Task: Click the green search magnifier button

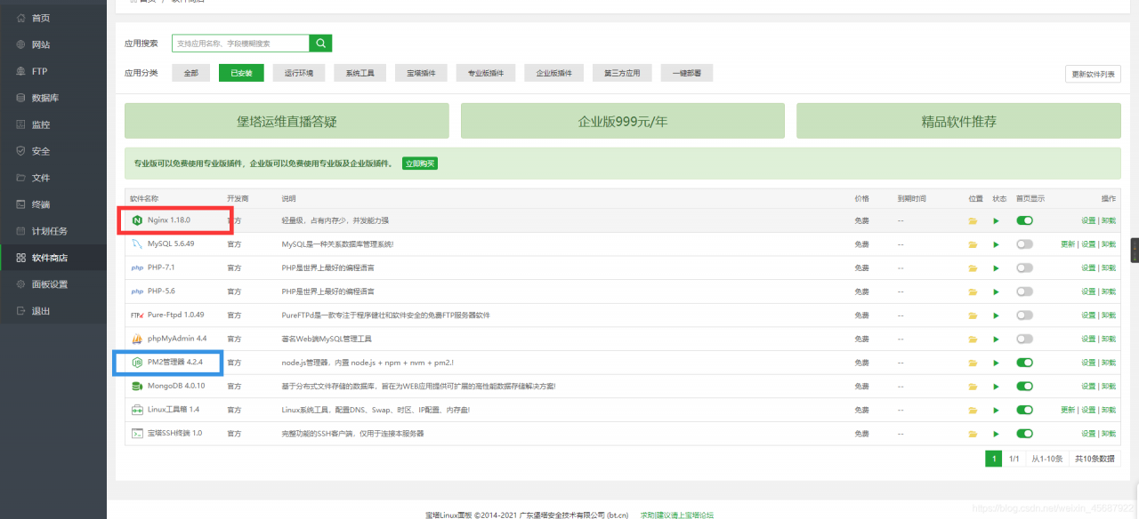Action: click(x=320, y=43)
